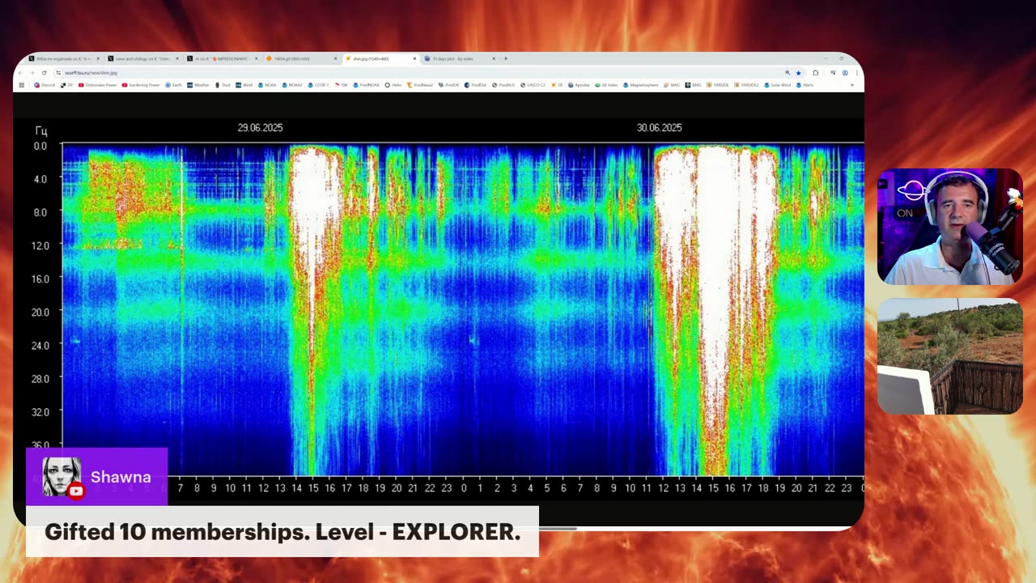Open the Solar Wind bookmark
Screen dimensions: 1036x583
tap(777, 84)
